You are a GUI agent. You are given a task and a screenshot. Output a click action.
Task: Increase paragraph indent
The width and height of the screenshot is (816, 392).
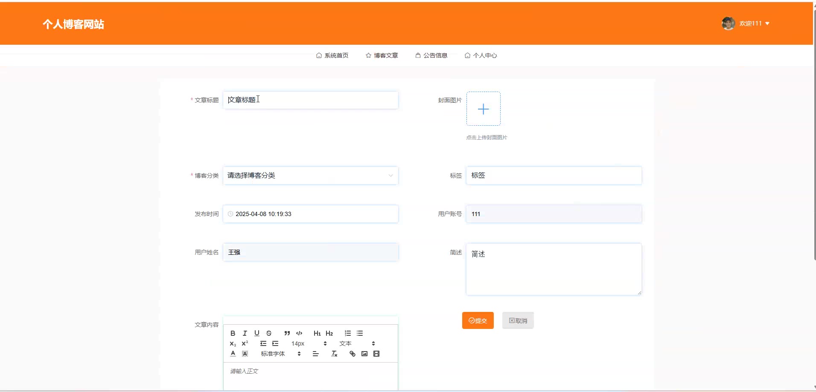point(275,343)
